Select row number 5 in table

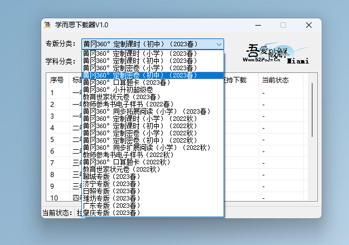[52, 140]
